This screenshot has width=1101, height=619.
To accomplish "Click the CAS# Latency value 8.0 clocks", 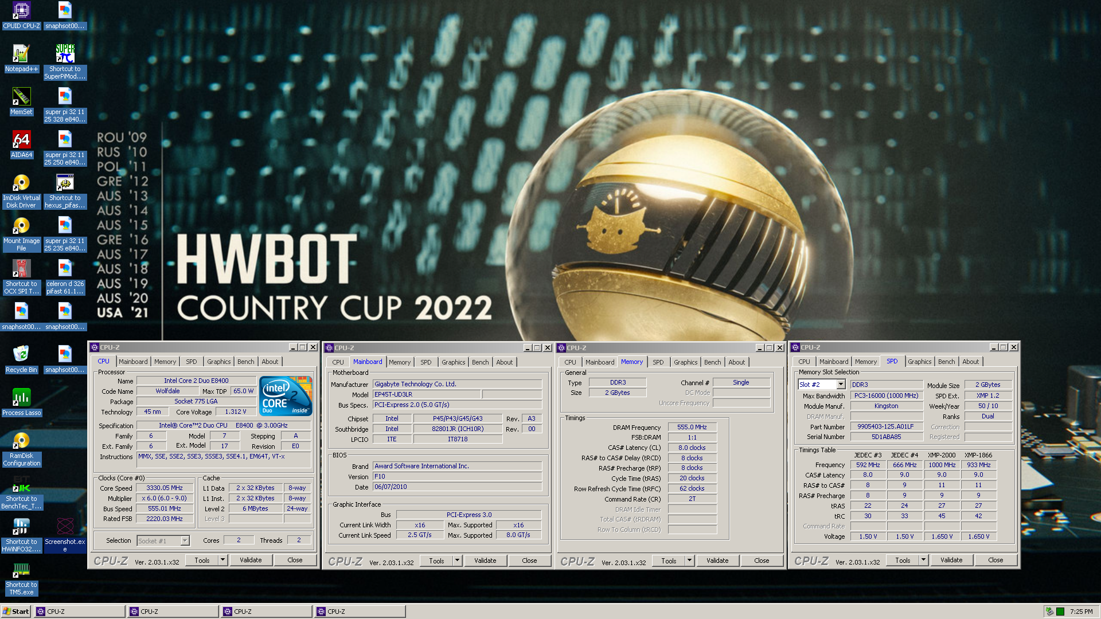I will pyautogui.click(x=692, y=448).
